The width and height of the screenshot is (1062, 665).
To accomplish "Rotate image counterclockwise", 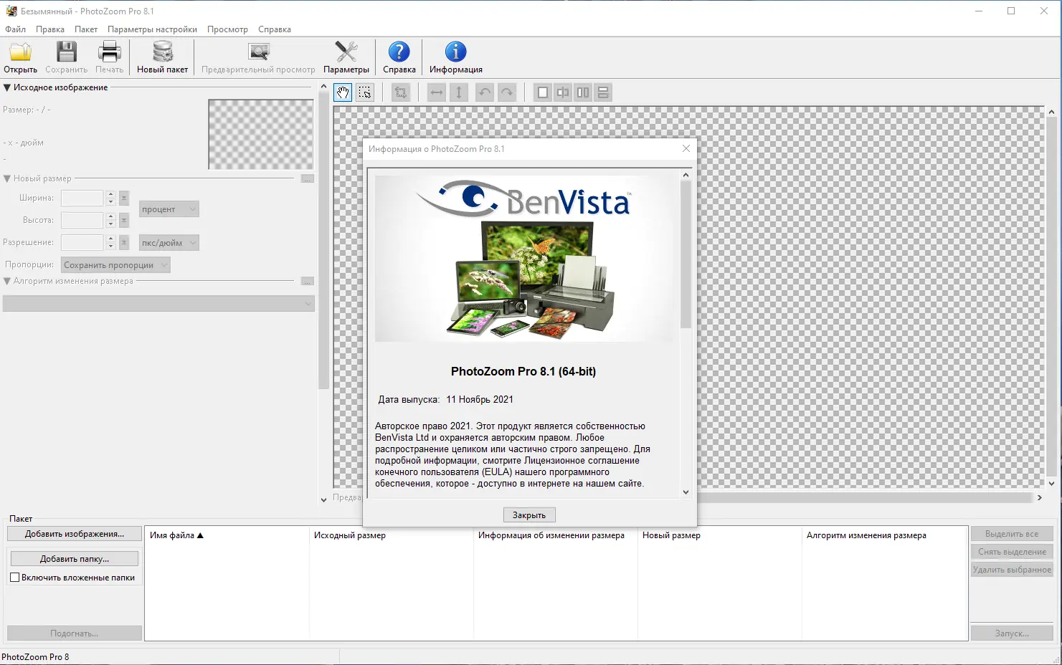I will click(x=485, y=92).
